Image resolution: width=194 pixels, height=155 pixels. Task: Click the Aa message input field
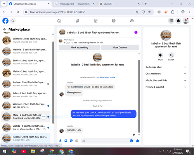(105, 141)
